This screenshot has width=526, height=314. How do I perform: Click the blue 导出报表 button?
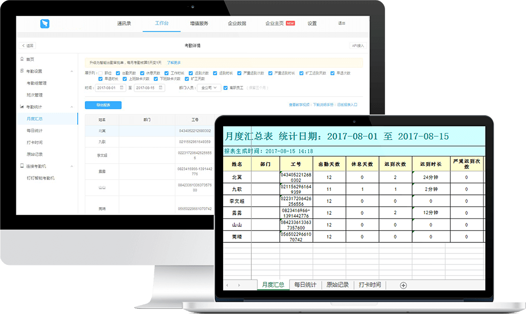click(103, 105)
